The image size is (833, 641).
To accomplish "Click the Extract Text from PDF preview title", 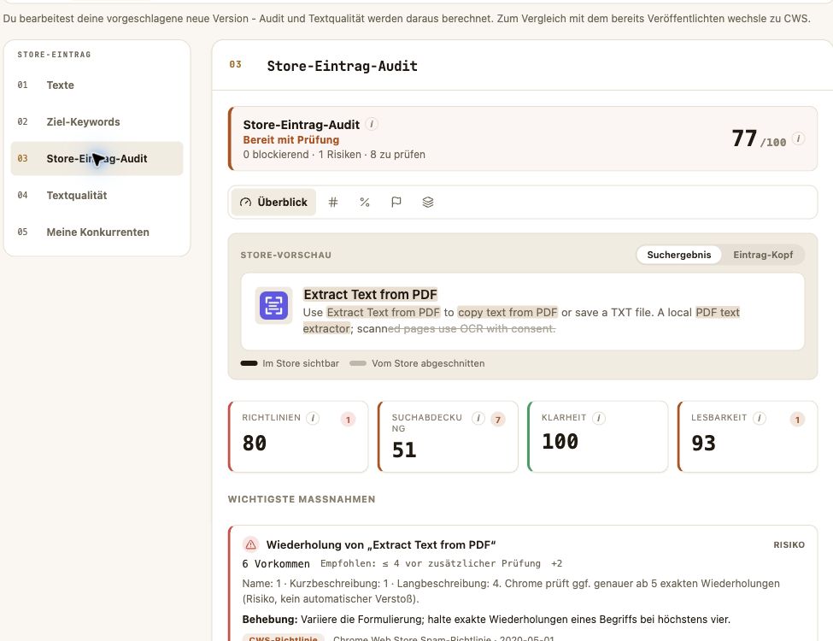I will coord(370,295).
